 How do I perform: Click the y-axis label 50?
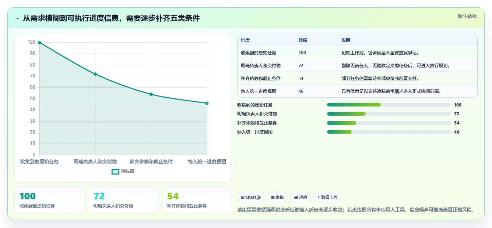33,99
